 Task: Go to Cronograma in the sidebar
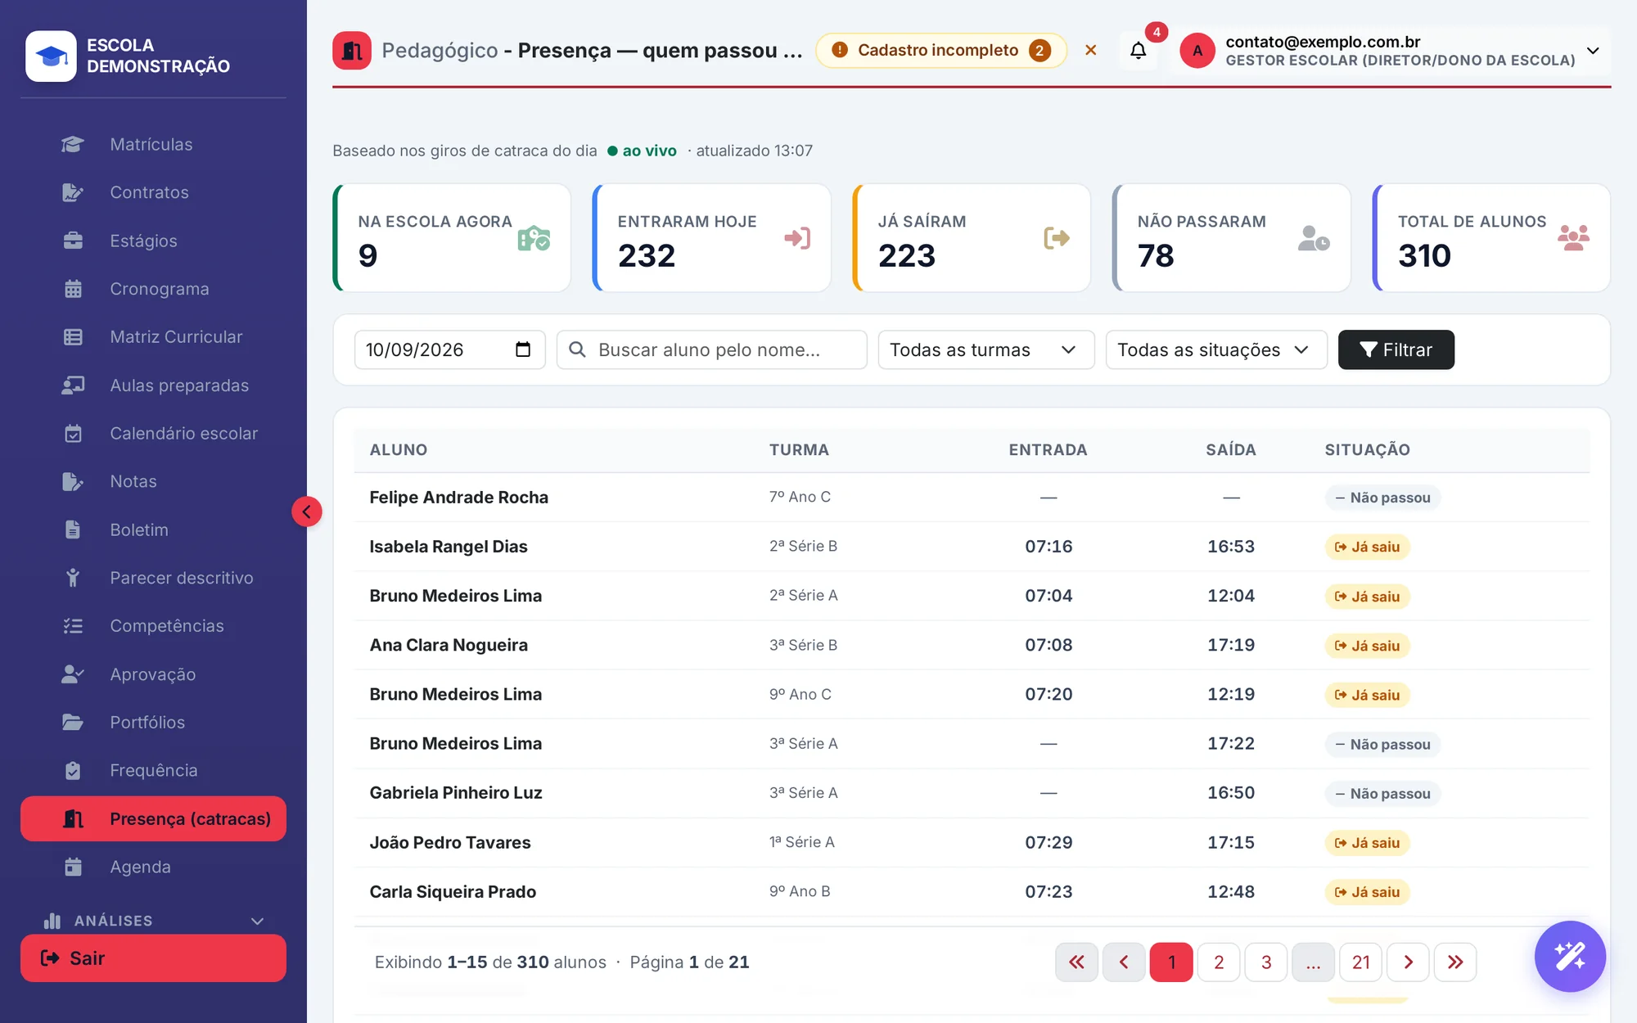point(153,289)
